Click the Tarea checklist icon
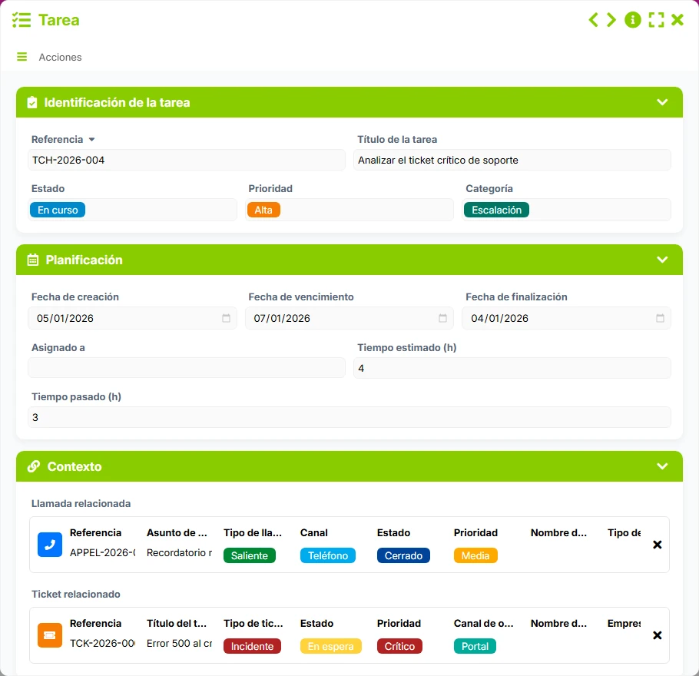 click(22, 20)
